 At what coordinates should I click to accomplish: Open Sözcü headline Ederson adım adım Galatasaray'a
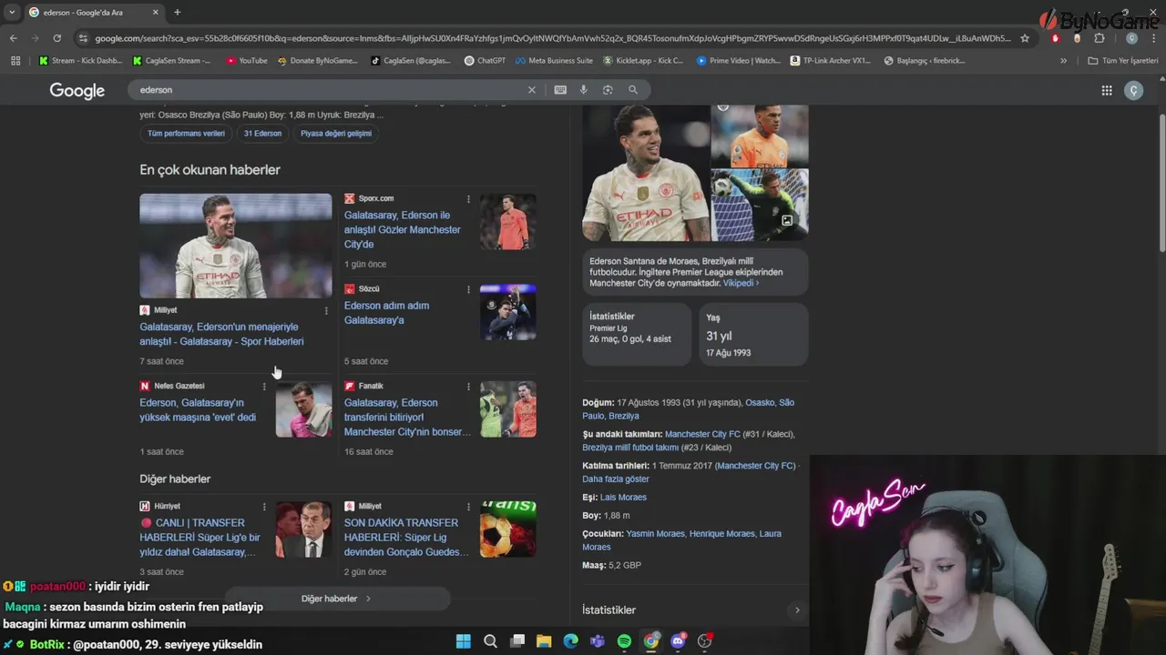(x=387, y=313)
